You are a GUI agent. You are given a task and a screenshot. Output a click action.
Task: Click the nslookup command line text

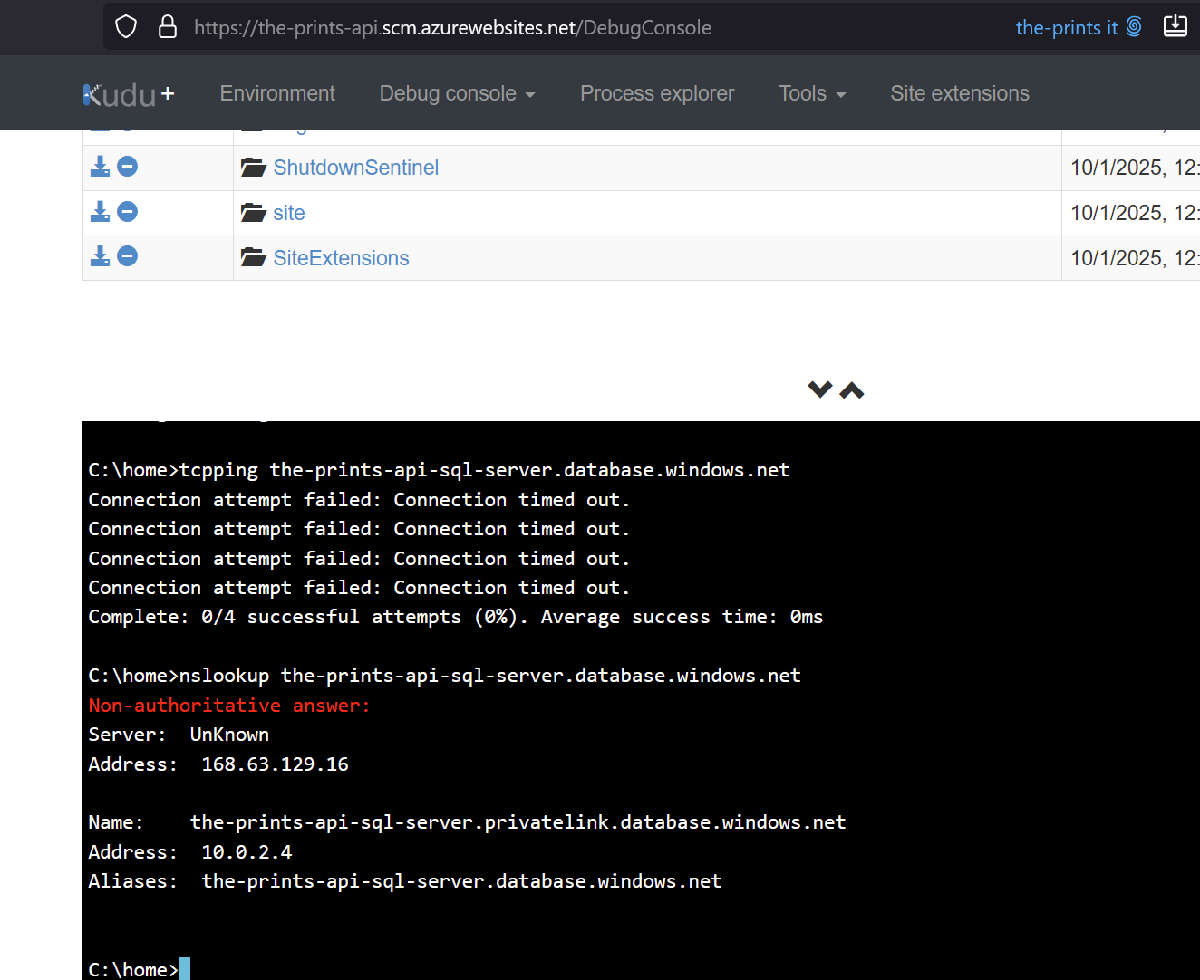[444, 676]
